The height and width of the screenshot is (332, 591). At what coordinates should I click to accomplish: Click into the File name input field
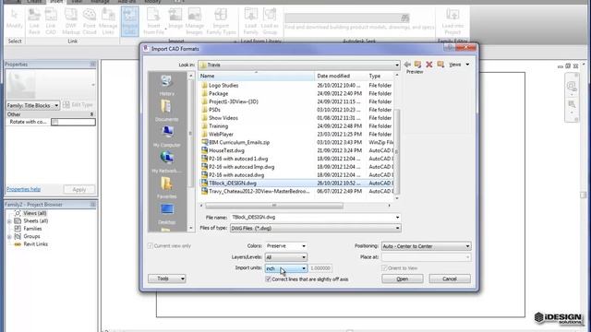point(312,218)
